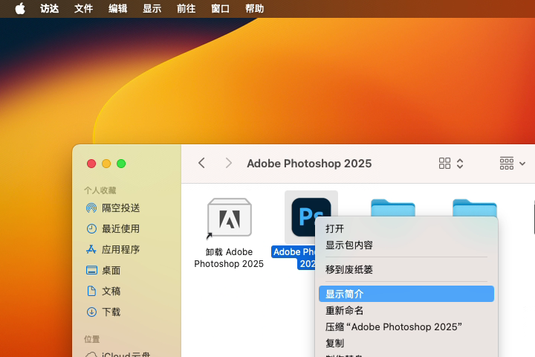The width and height of the screenshot is (535, 357).
Task: Open the Apple menu
Action: [x=20, y=8]
